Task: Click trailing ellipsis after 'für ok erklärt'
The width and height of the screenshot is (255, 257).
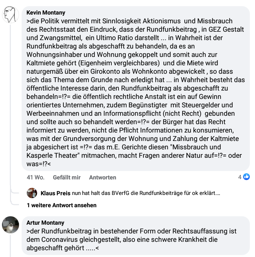Action: tap(218, 193)
